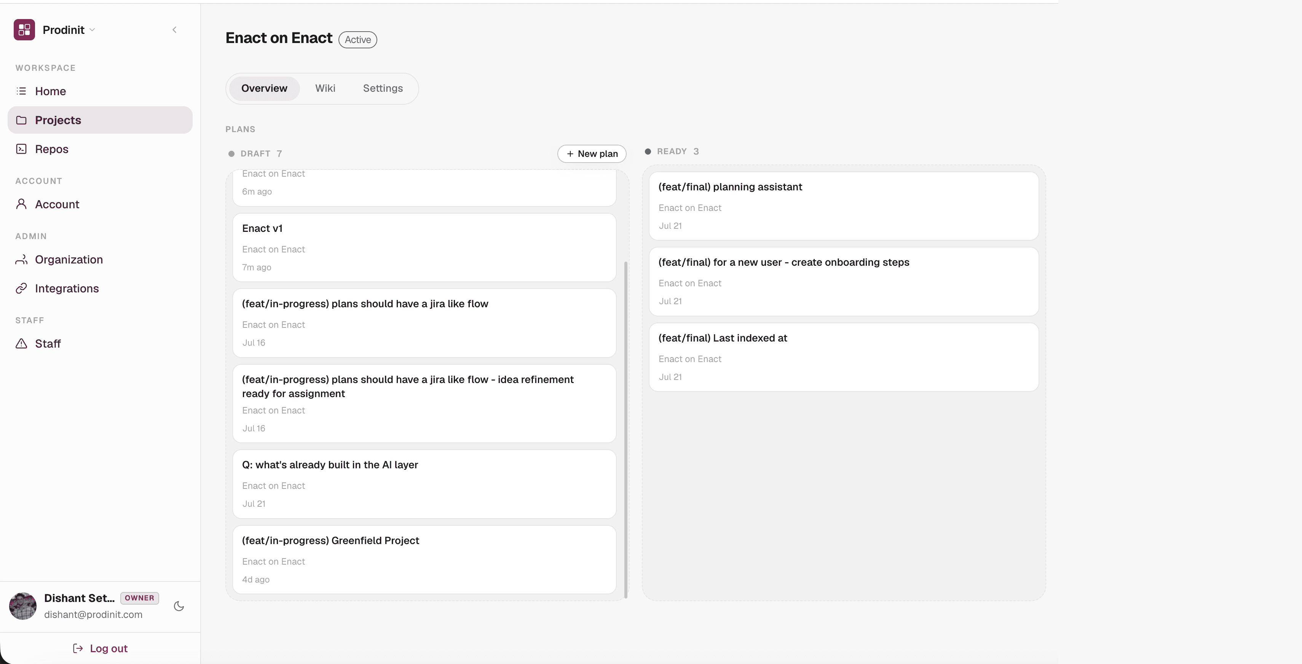Click the dishant@prodinit.com email

click(x=93, y=615)
